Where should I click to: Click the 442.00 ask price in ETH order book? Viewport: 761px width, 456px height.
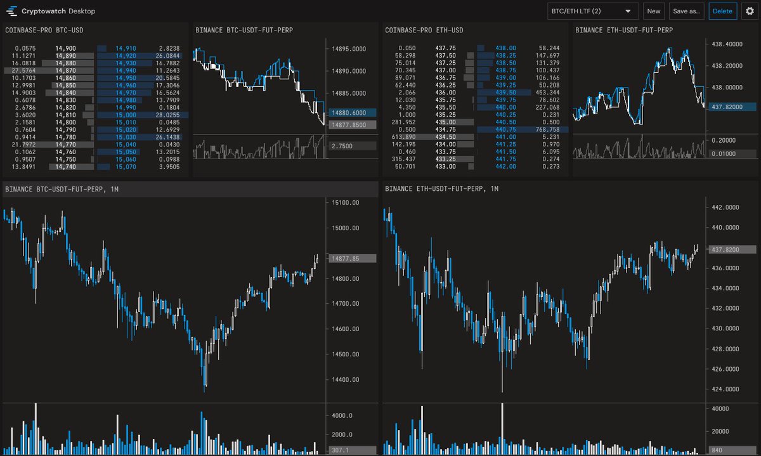pyautogui.click(x=505, y=167)
